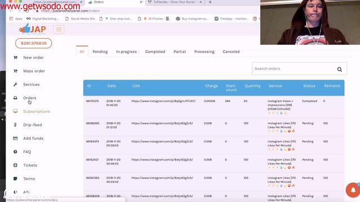Viewport: 360px width, 202px height.
Task: Click order ID 66162431
Action: pos(92,159)
